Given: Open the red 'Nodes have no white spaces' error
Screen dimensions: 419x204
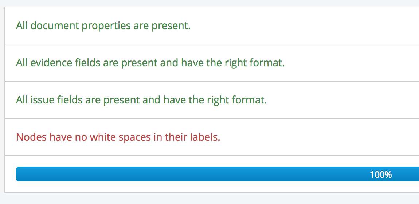Looking at the screenshot, I should click(118, 137).
